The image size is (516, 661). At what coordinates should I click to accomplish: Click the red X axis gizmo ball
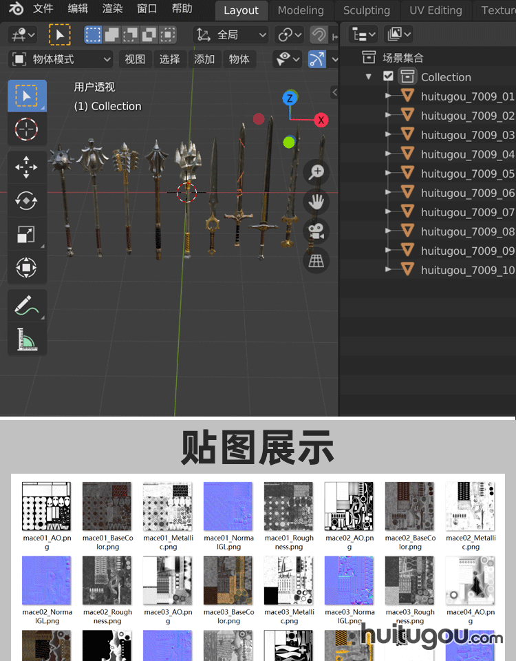pyautogui.click(x=321, y=120)
